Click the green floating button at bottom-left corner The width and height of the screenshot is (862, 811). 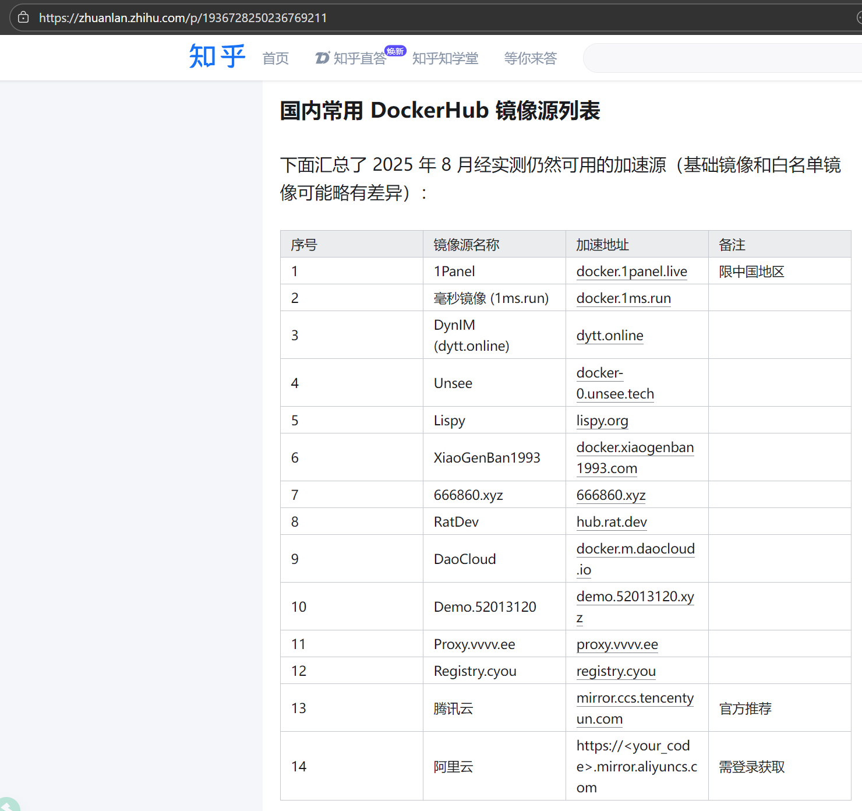pos(8,805)
